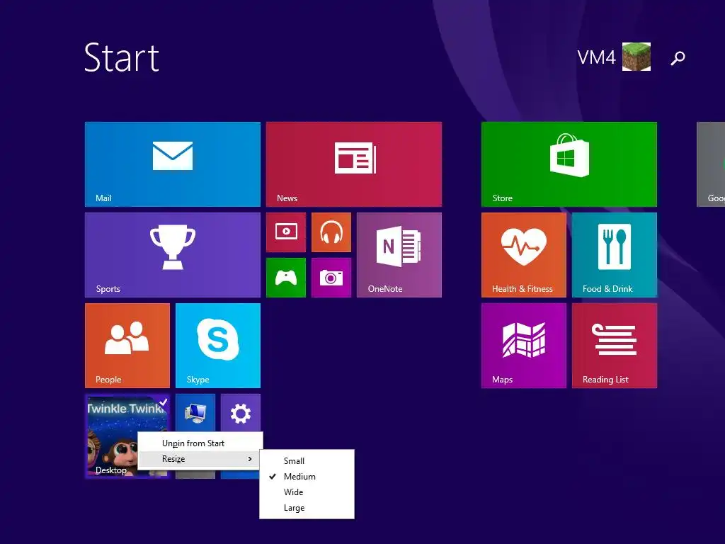Open the Music headphones tile
The image size is (725, 544).
[331, 232]
